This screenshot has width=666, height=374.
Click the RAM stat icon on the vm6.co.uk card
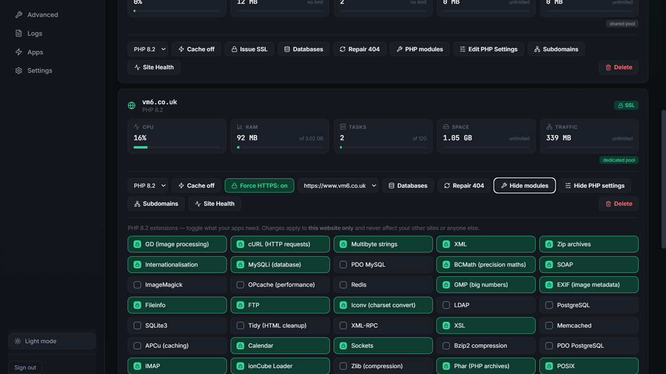coord(240,127)
